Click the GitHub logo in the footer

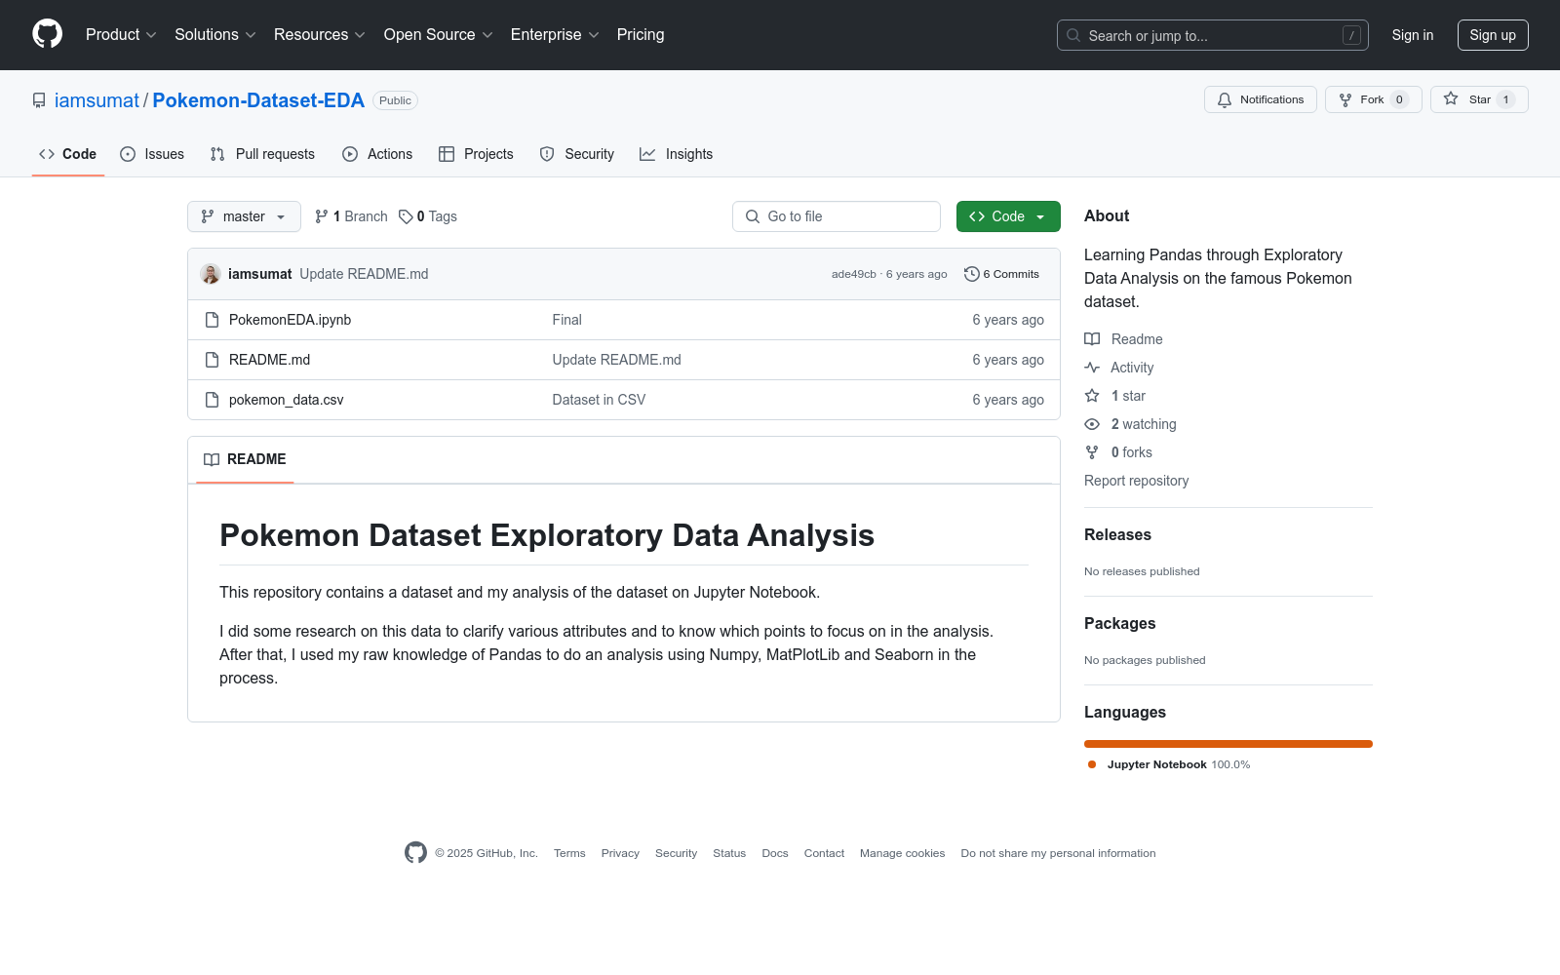tap(415, 853)
